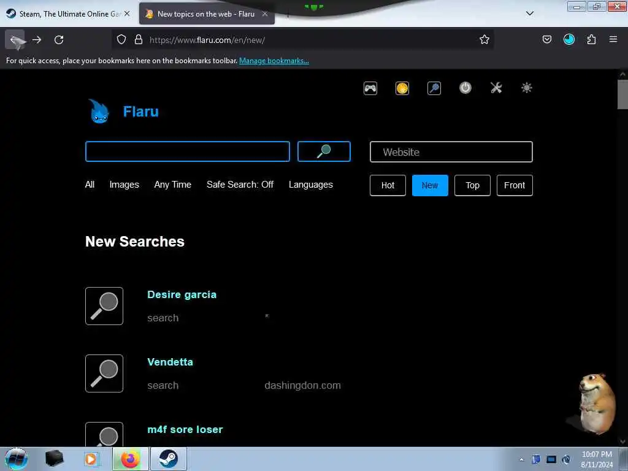
Task: Select the New tab button
Action: [430, 185]
